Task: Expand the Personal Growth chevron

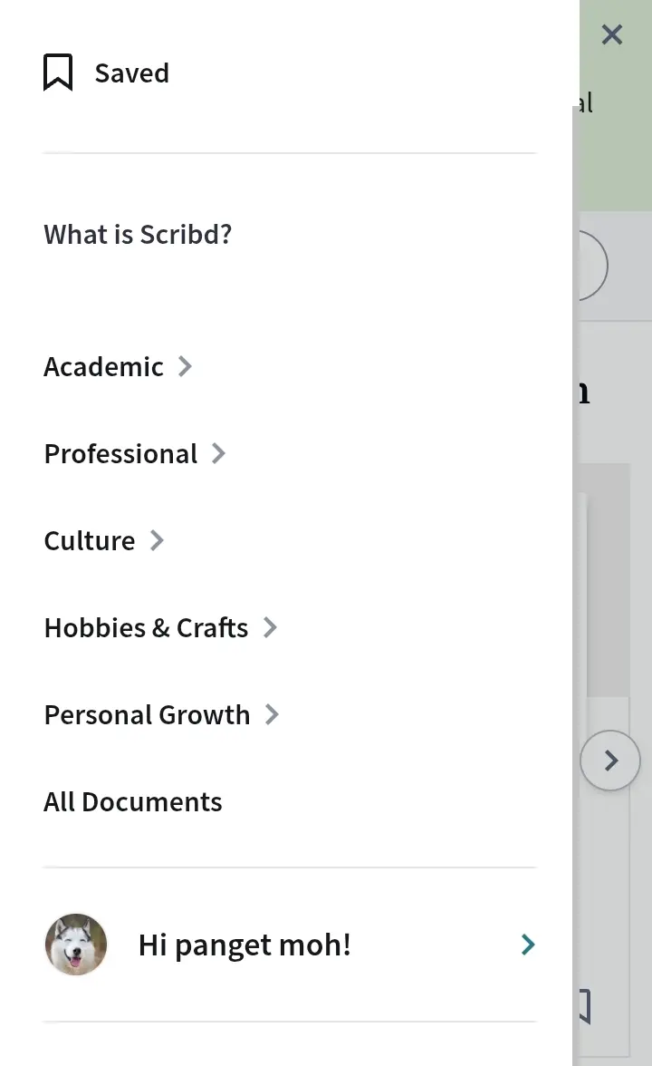Action: click(272, 714)
